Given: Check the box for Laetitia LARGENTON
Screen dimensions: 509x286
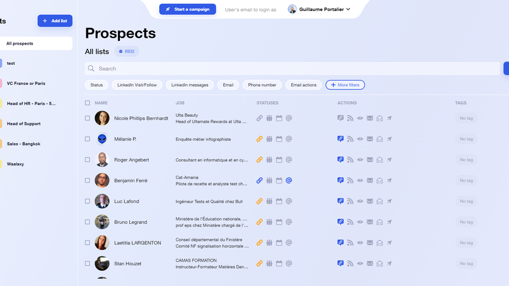Looking at the screenshot, I should (87, 243).
